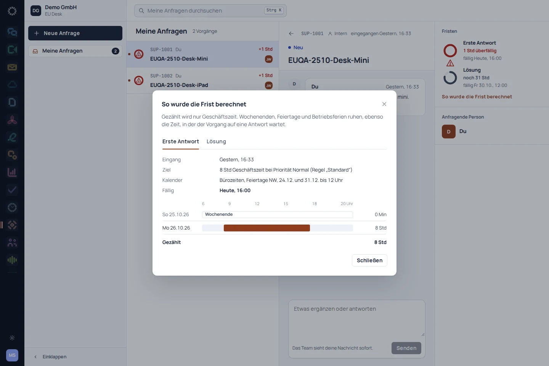Open the mail envelope app in sidebar

[12, 67]
